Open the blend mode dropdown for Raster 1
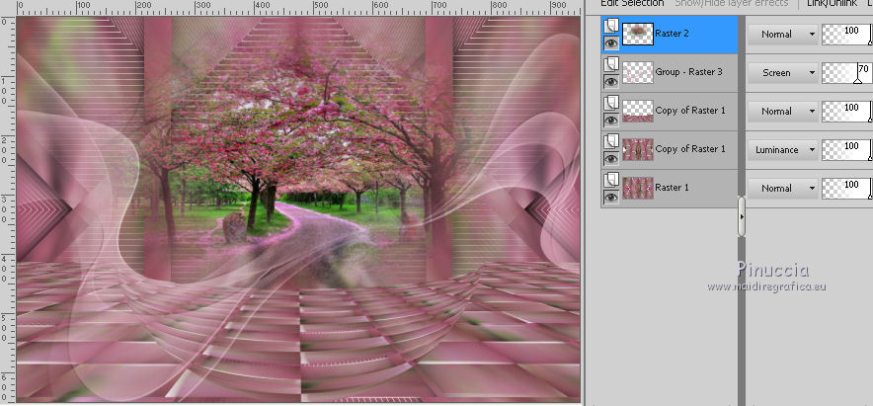Screen dimensions: 873x406 pyautogui.click(x=782, y=189)
